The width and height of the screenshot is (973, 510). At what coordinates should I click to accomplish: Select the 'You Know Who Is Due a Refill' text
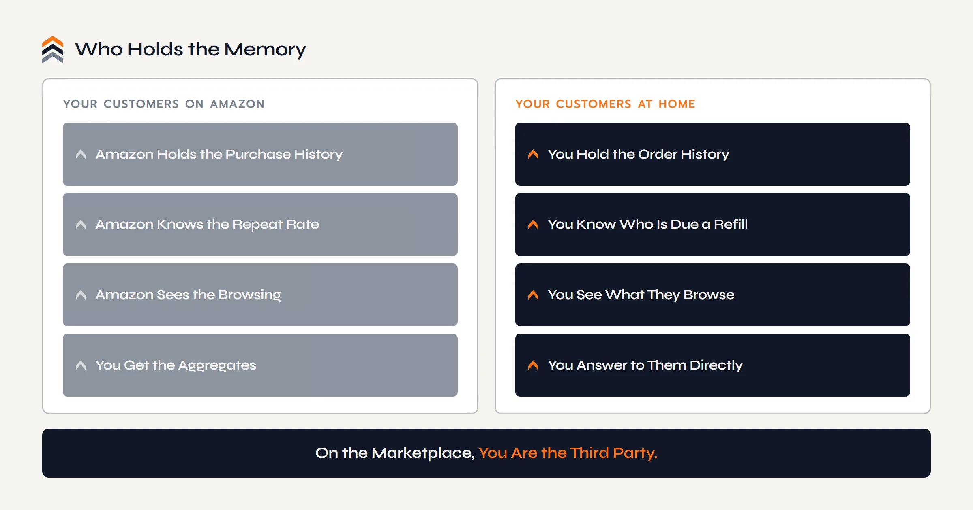click(x=648, y=225)
